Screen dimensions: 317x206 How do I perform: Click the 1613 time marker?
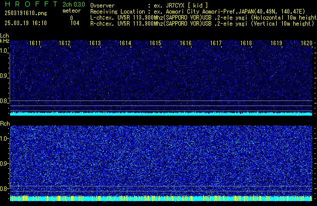tap(95, 43)
